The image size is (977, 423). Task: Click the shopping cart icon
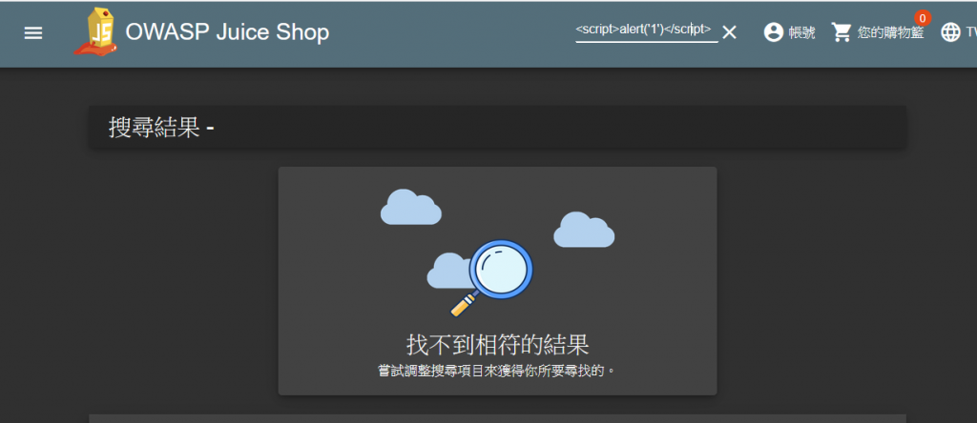tap(842, 32)
